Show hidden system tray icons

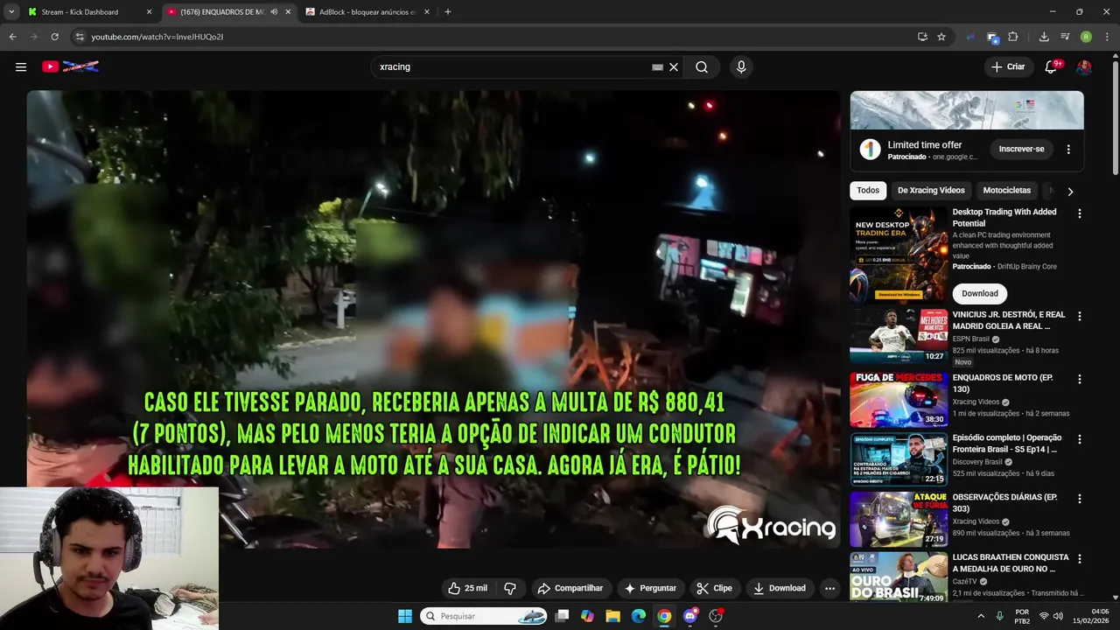coord(980,616)
